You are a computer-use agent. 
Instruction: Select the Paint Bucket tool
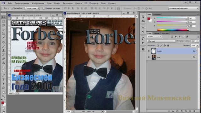point(3,63)
